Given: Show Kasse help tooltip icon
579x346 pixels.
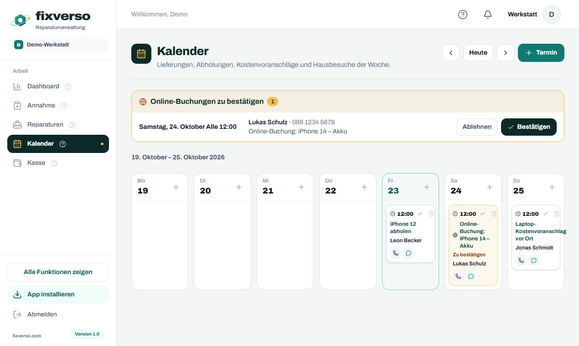Looking at the screenshot, I should [x=54, y=163].
